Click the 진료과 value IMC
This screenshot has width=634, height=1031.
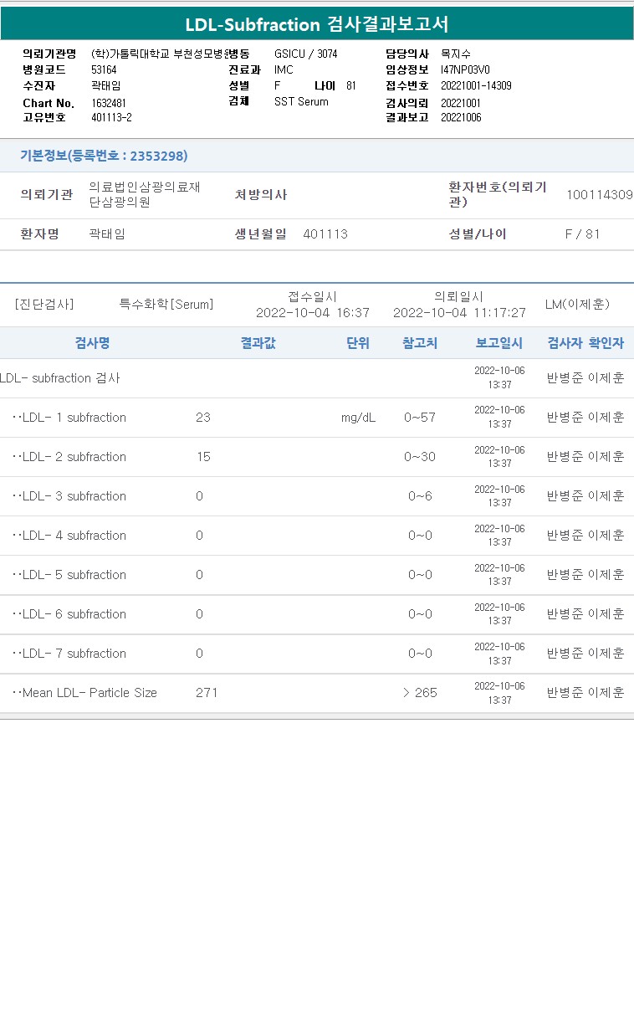284,69
